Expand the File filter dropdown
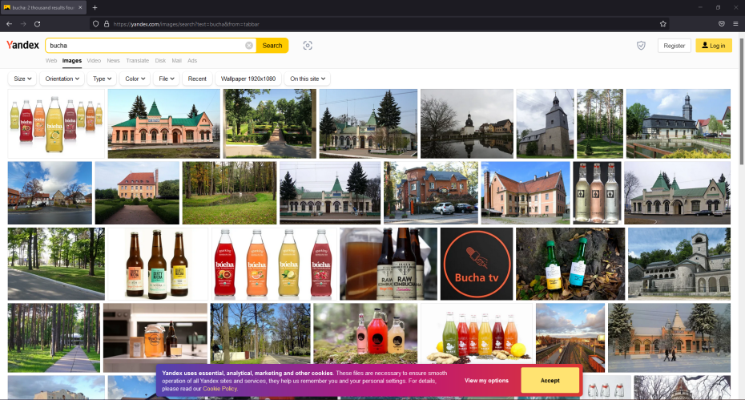This screenshot has height=400, width=745. [167, 79]
